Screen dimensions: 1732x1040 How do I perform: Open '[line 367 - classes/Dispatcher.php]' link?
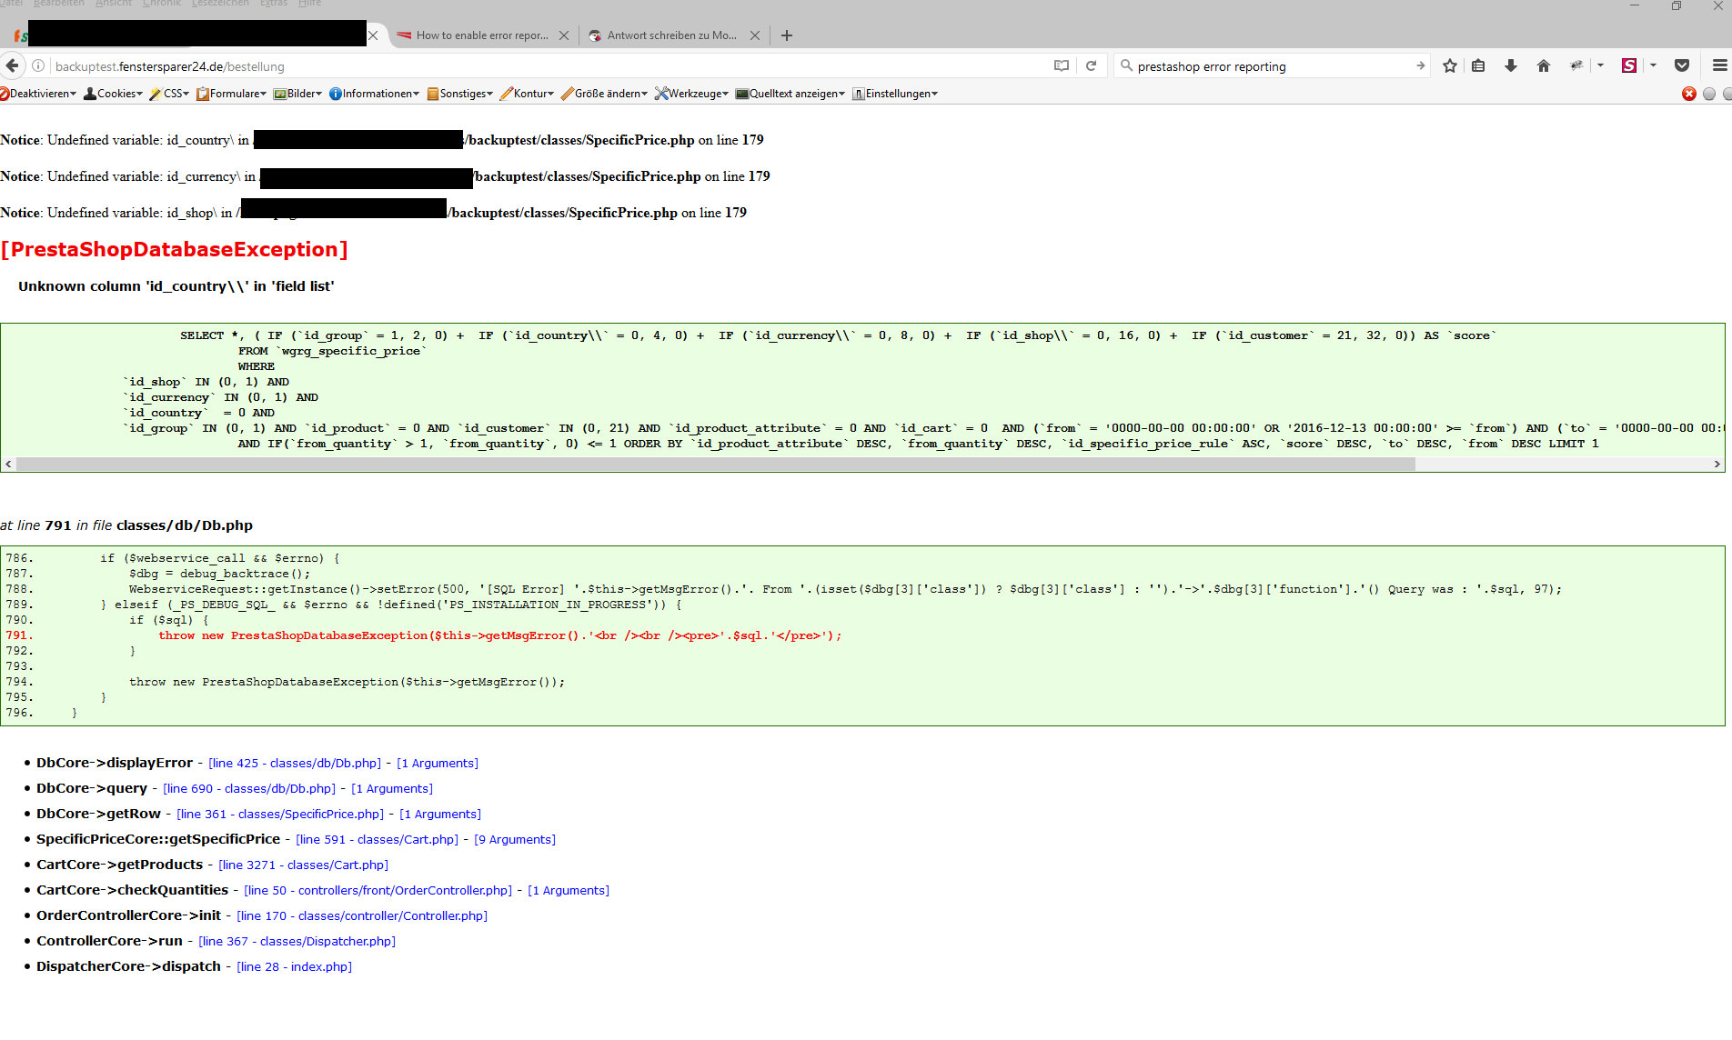297,941
